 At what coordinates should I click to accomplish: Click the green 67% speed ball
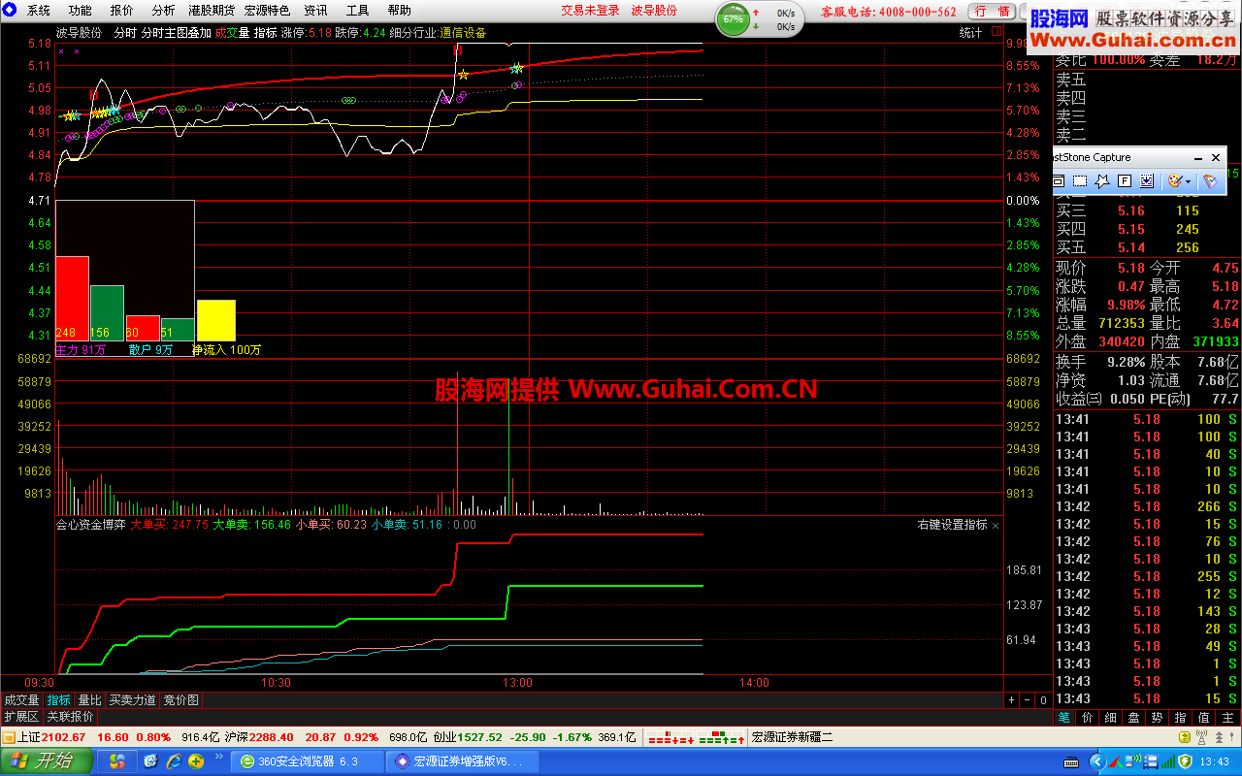733,18
